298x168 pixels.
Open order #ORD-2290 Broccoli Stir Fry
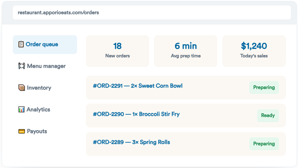(186, 116)
